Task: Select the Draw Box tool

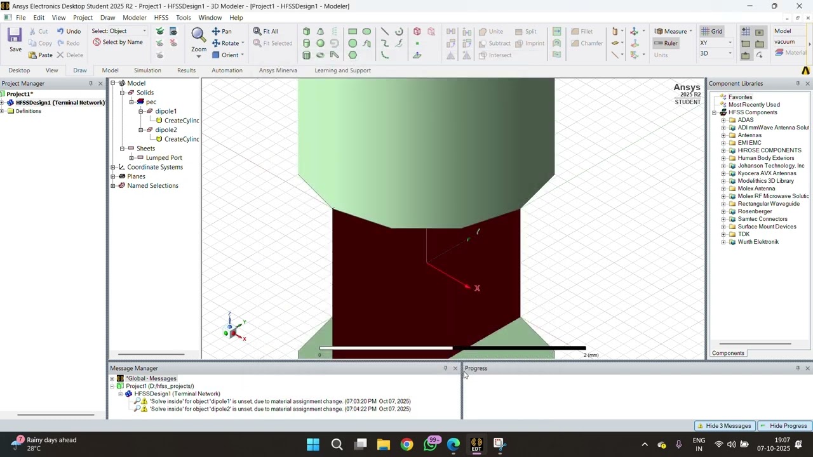Action: [307, 31]
